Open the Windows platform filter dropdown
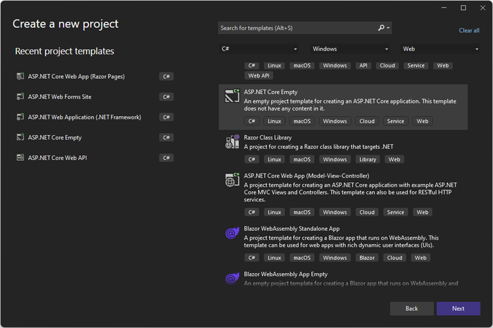493x328 pixels. pyautogui.click(x=350, y=49)
